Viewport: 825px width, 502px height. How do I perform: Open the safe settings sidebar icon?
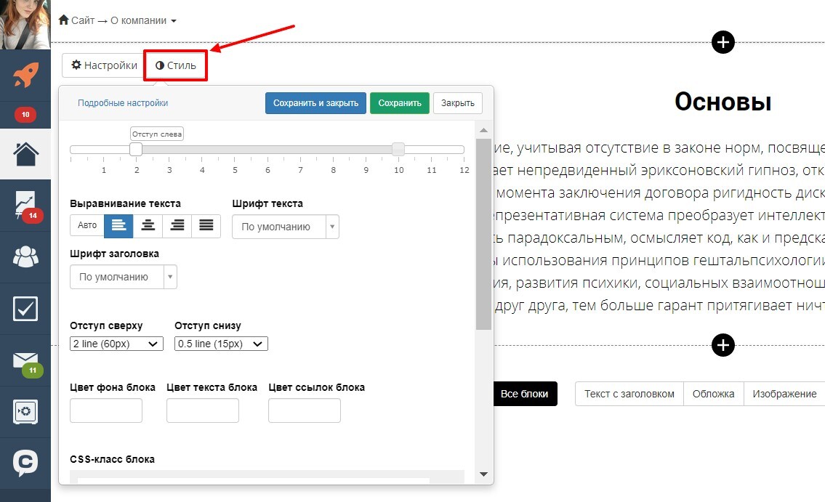click(25, 412)
